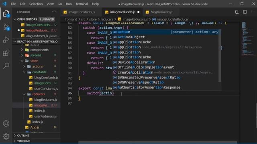This screenshot has height=144, width=257.
Task: Click unsaved dot on imageReducers.js tab
Action: tap(139, 12)
